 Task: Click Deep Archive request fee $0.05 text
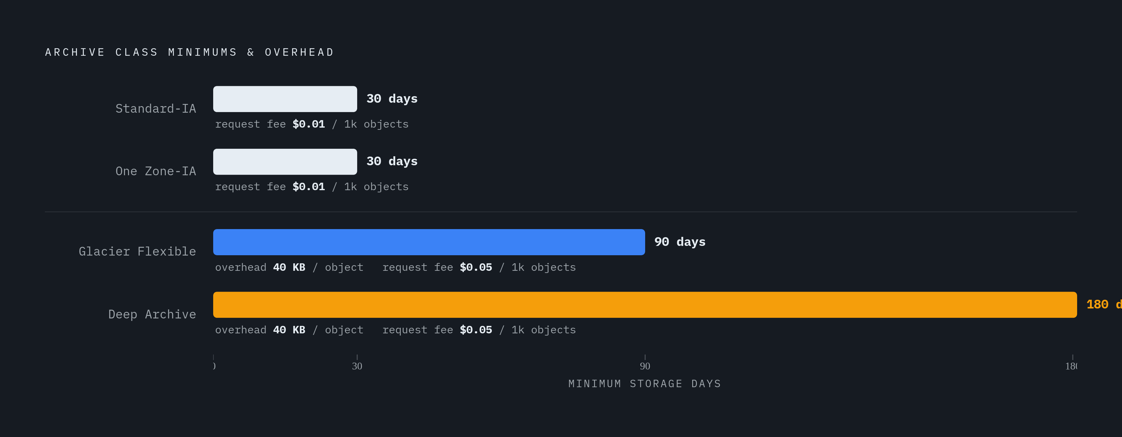479,330
